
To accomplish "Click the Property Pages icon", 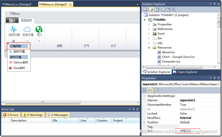I will (x=156, y=90).
